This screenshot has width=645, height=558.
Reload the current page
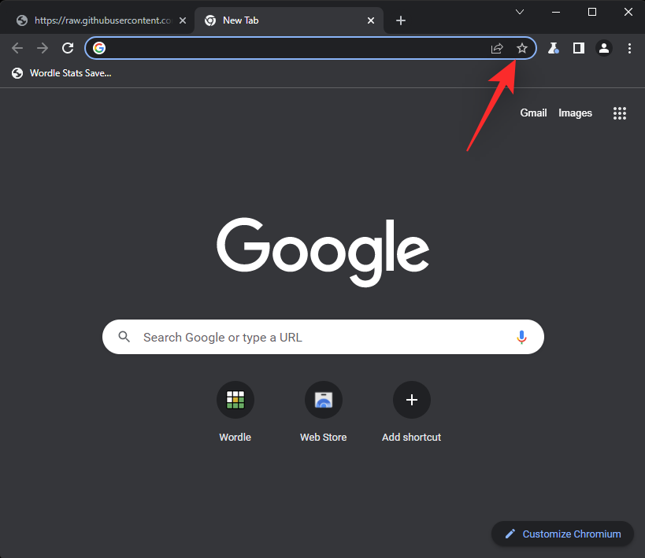[68, 49]
